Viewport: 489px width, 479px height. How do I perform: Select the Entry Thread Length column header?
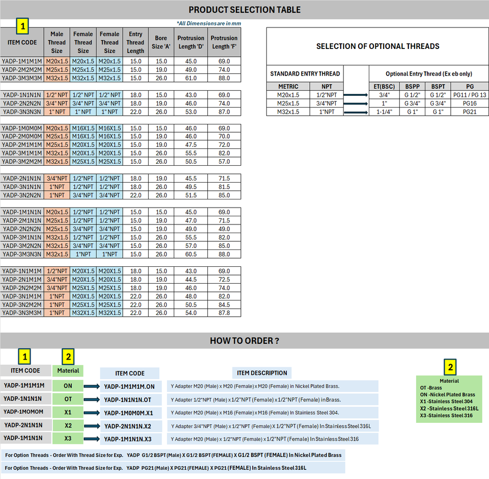(x=135, y=42)
